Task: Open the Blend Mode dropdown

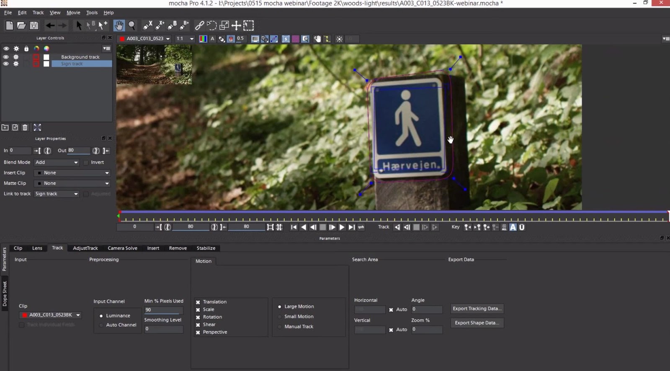Action: pos(57,162)
